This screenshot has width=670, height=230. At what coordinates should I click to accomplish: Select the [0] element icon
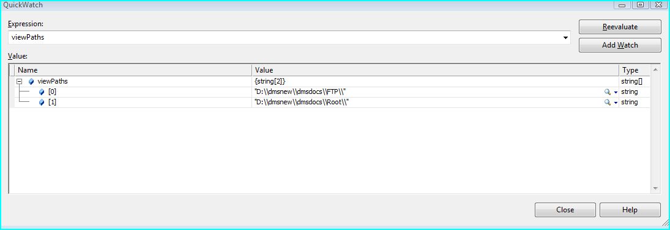pos(42,92)
